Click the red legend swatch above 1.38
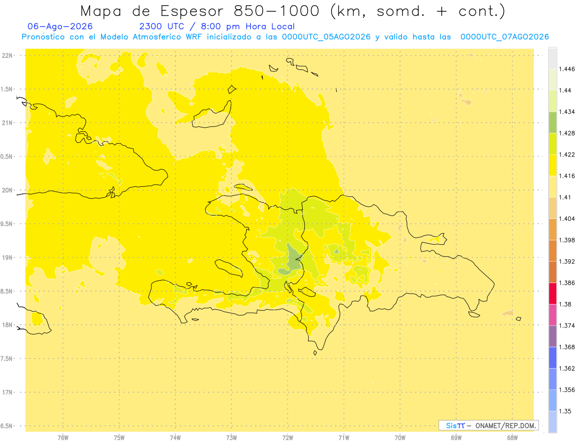 point(552,293)
